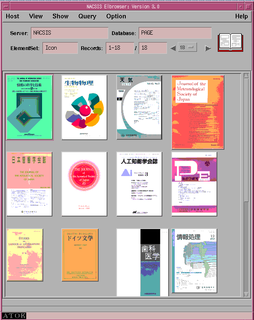This screenshot has height=320, width=254.
Task: Select the yellow Etudes Langue et Litterature cover
Action: pyautogui.click(x=25, y=255)
